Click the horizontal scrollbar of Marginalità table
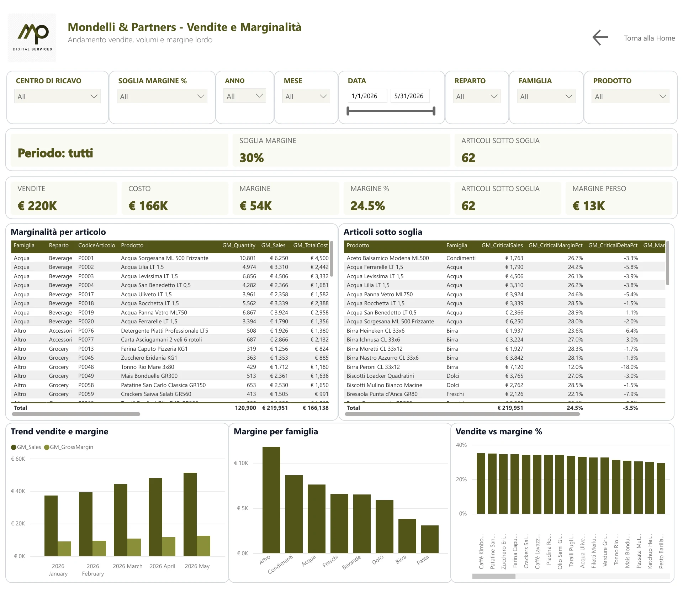683x593 pixels. [x=76, y=414]
